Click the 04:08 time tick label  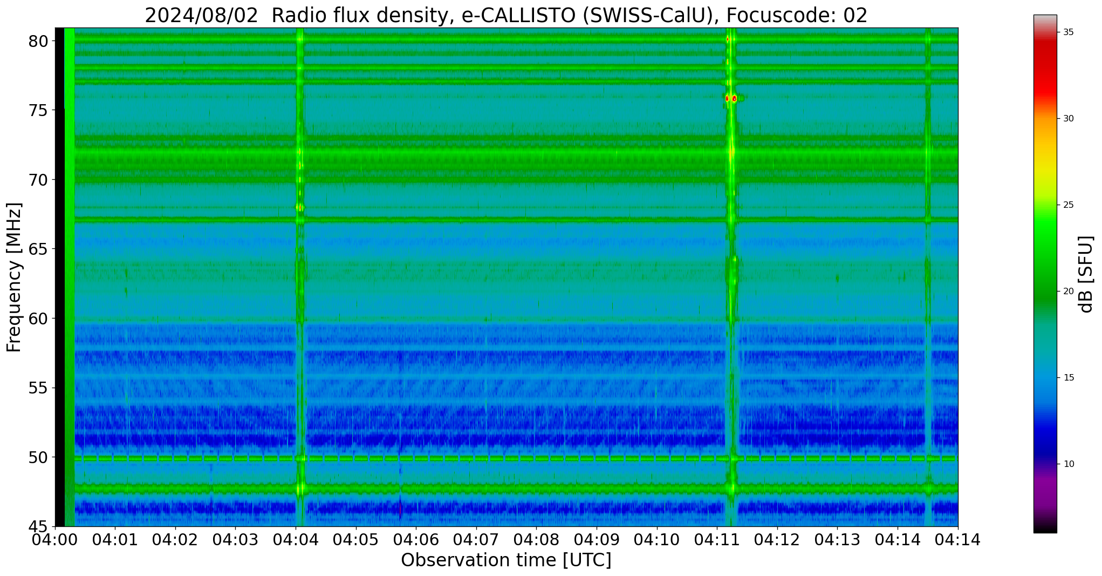click(x=537, y=539)
